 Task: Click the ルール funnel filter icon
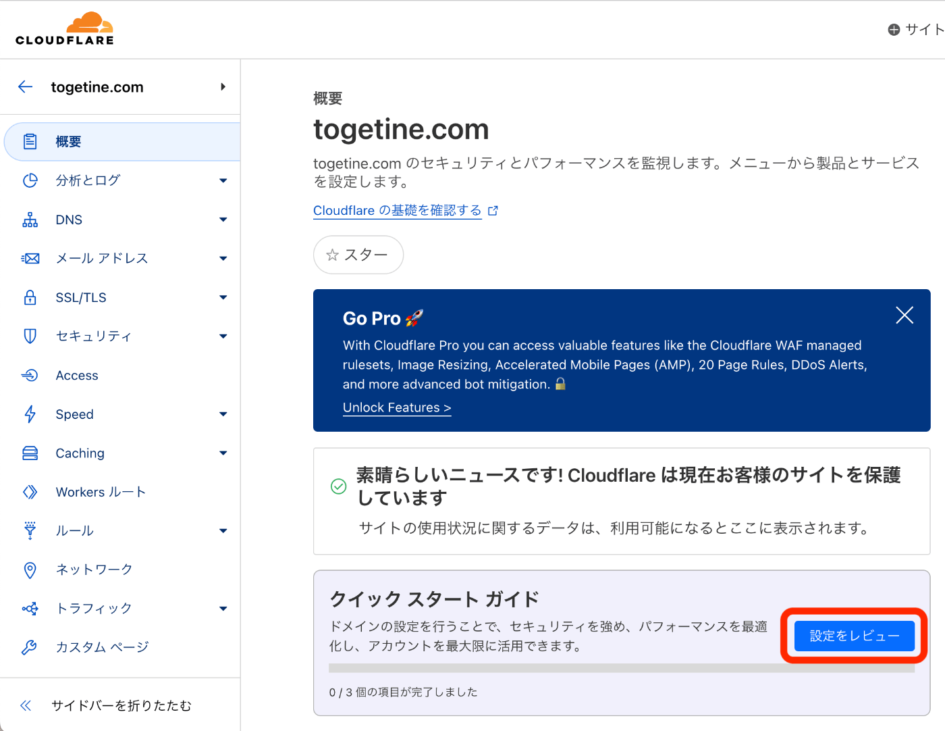30,530
